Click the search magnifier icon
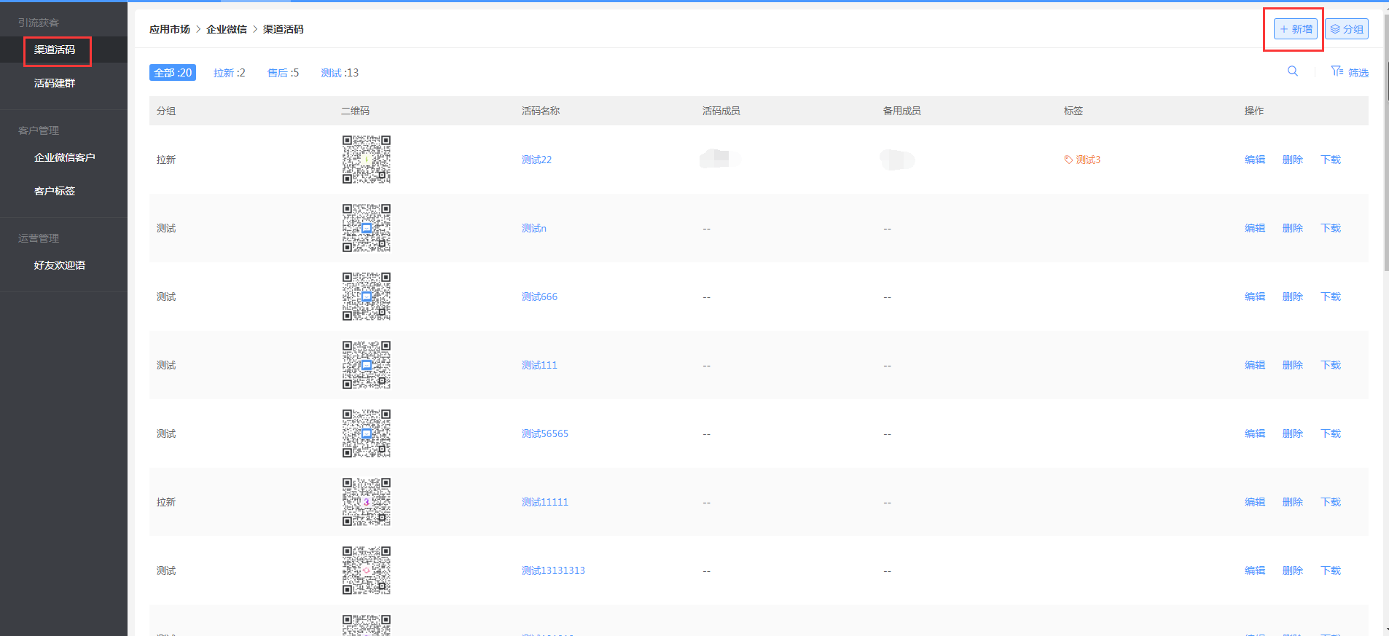This screenshot has width=1389, height=636. pyautogui.click(x=1292, y=71)
